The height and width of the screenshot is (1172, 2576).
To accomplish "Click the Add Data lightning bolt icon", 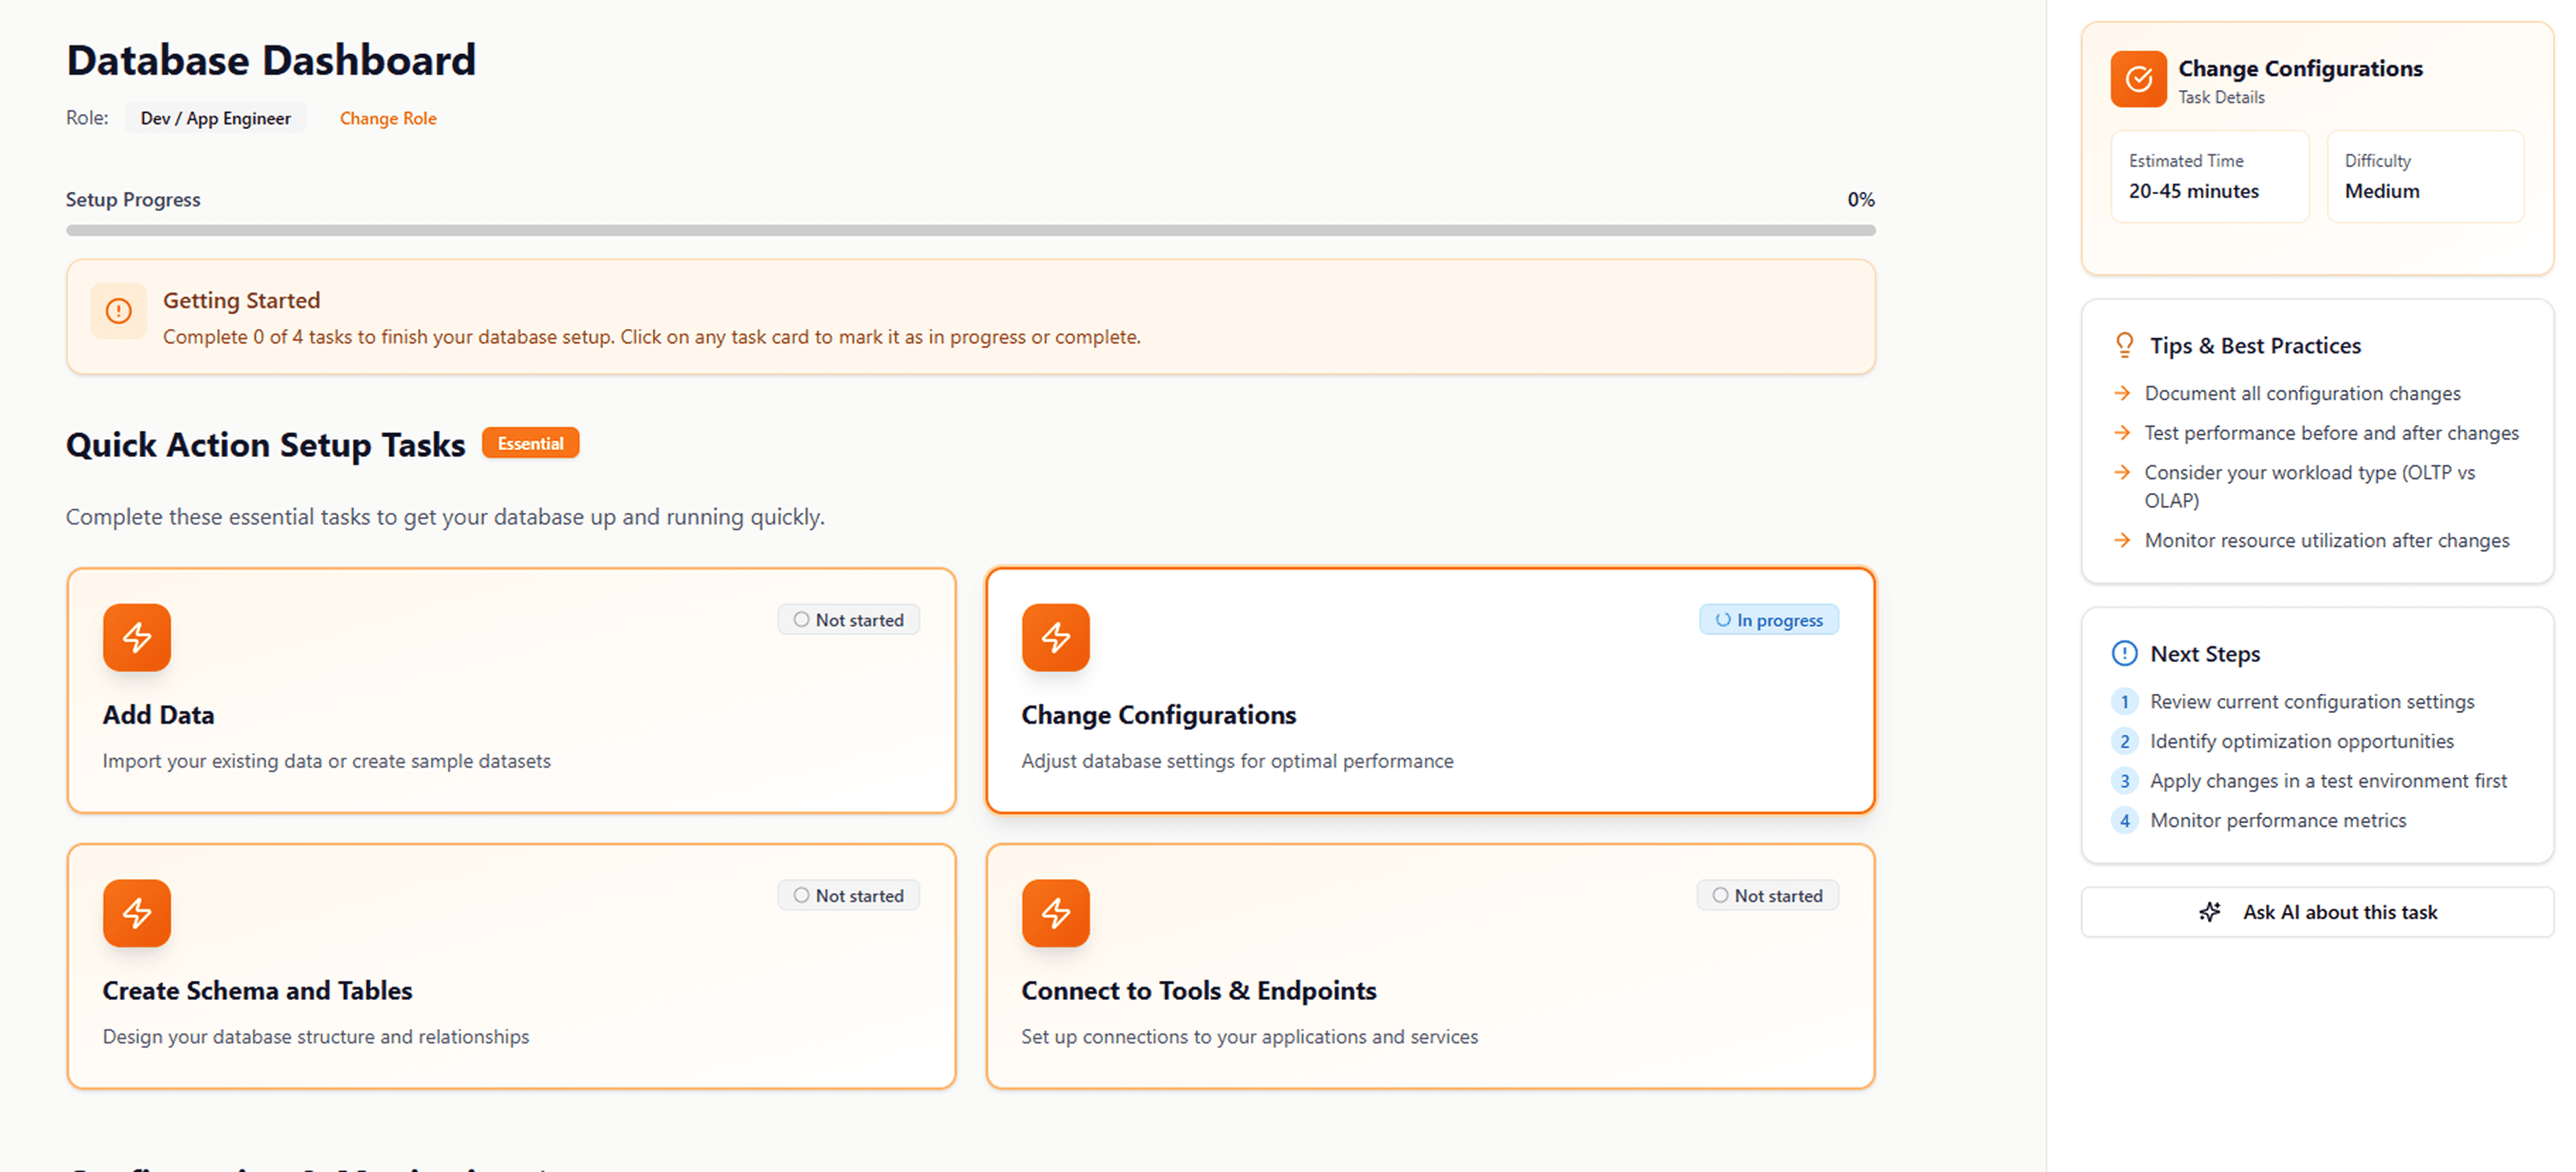I will pyautogui.click(x=137, y=637).
